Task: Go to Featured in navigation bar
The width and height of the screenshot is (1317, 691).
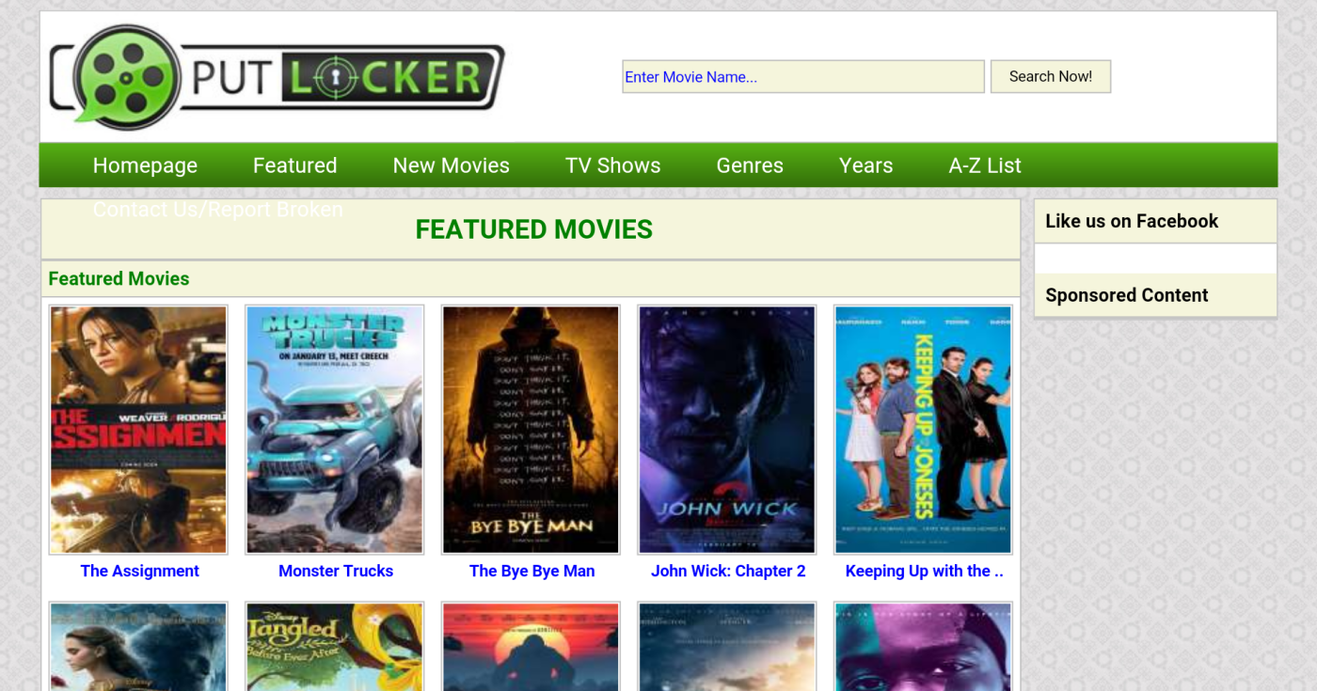Action: [294, 165]
